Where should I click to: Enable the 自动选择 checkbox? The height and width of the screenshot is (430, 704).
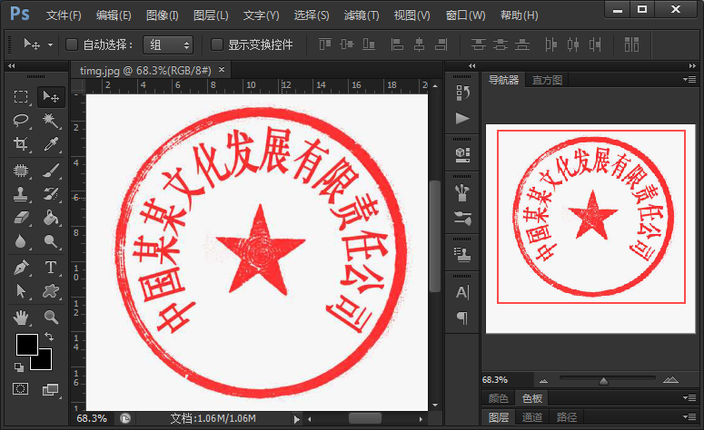(x=72, y=44)
